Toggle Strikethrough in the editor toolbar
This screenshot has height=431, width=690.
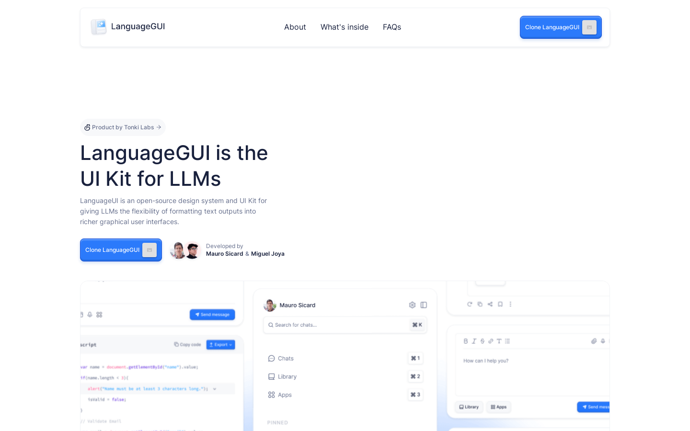(x=483, y=341)
